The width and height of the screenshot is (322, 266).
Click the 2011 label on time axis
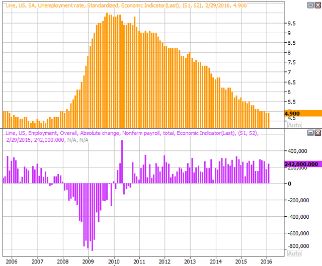pyautogui.click(x=139, y=261)
